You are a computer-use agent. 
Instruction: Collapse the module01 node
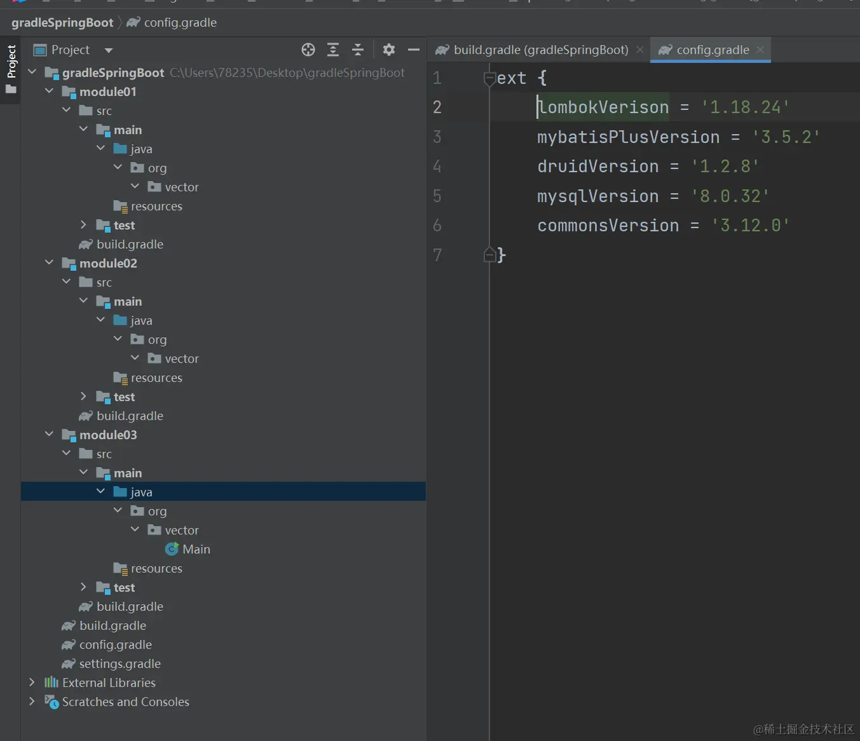[49, 92]
